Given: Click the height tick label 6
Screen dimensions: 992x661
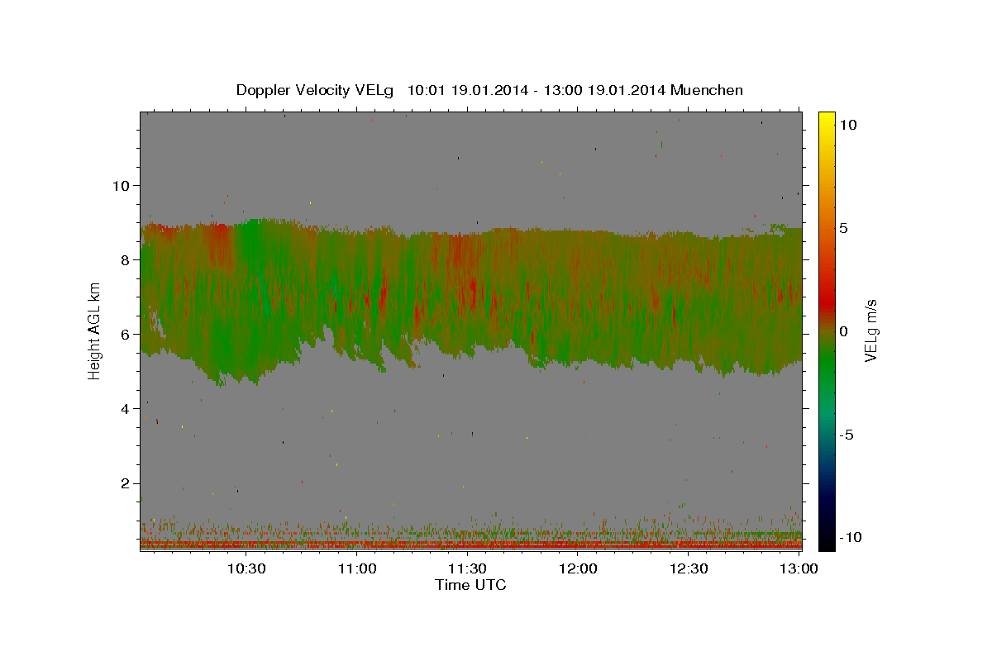Looking at the screenshot, I should (x=126, y=334).
